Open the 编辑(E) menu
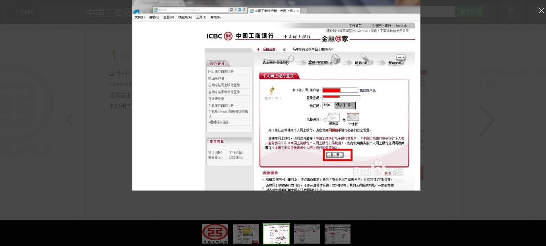This screenshot has width=546, height=246. tap(154, 17)
